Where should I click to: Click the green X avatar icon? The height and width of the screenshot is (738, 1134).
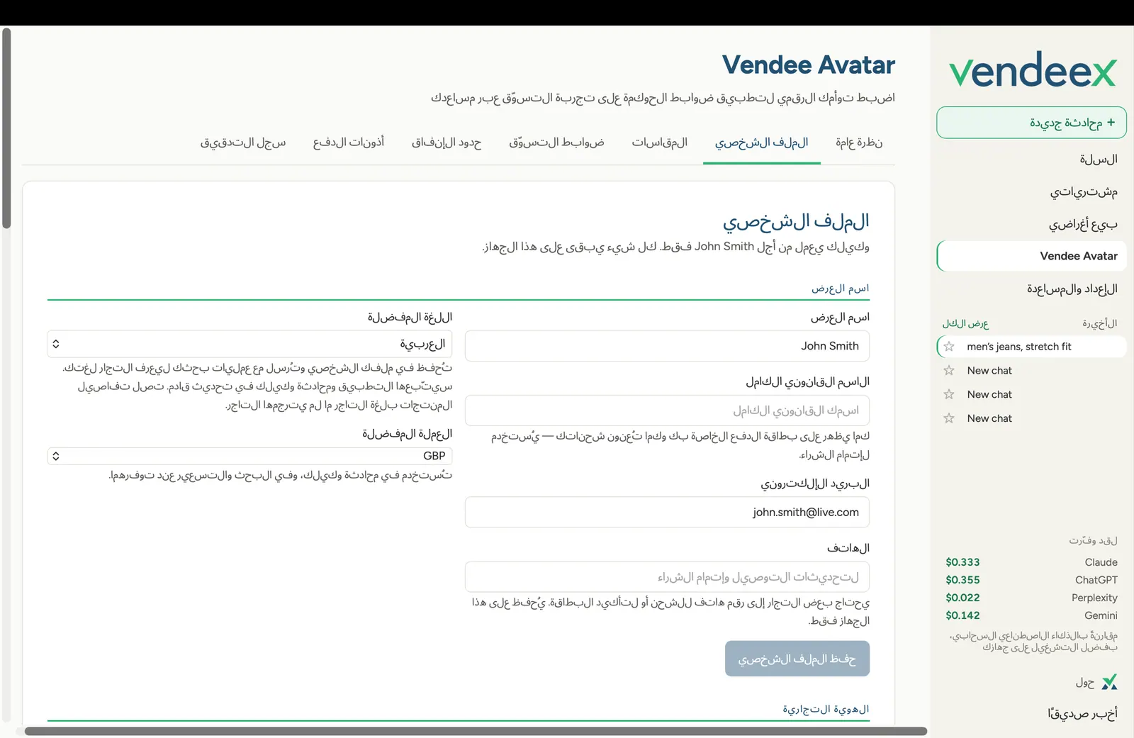coord(1109,682)
